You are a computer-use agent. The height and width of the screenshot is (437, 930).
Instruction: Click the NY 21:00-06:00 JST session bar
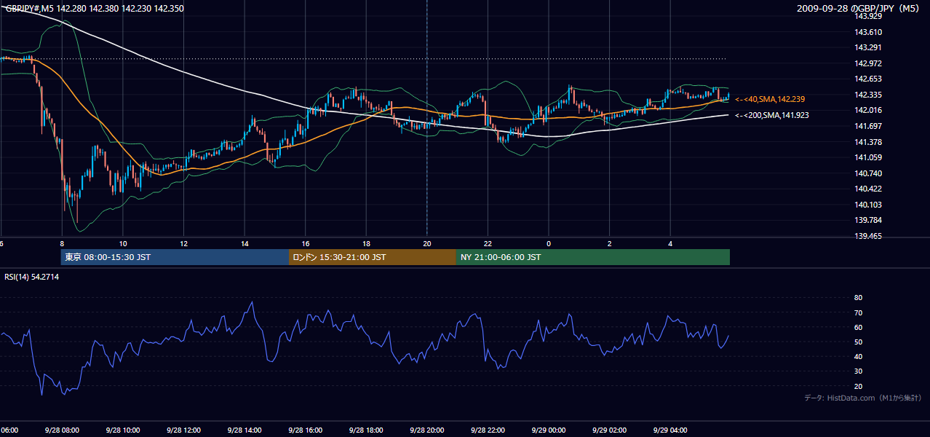[x=593, y=257]
